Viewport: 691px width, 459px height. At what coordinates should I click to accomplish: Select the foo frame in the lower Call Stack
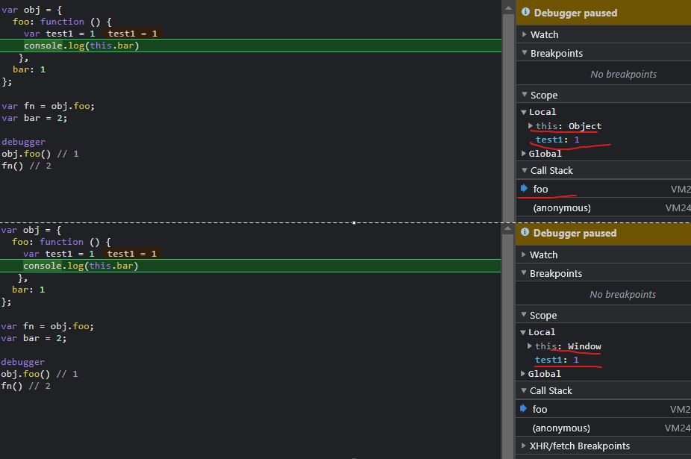click(x=540, y=409)
